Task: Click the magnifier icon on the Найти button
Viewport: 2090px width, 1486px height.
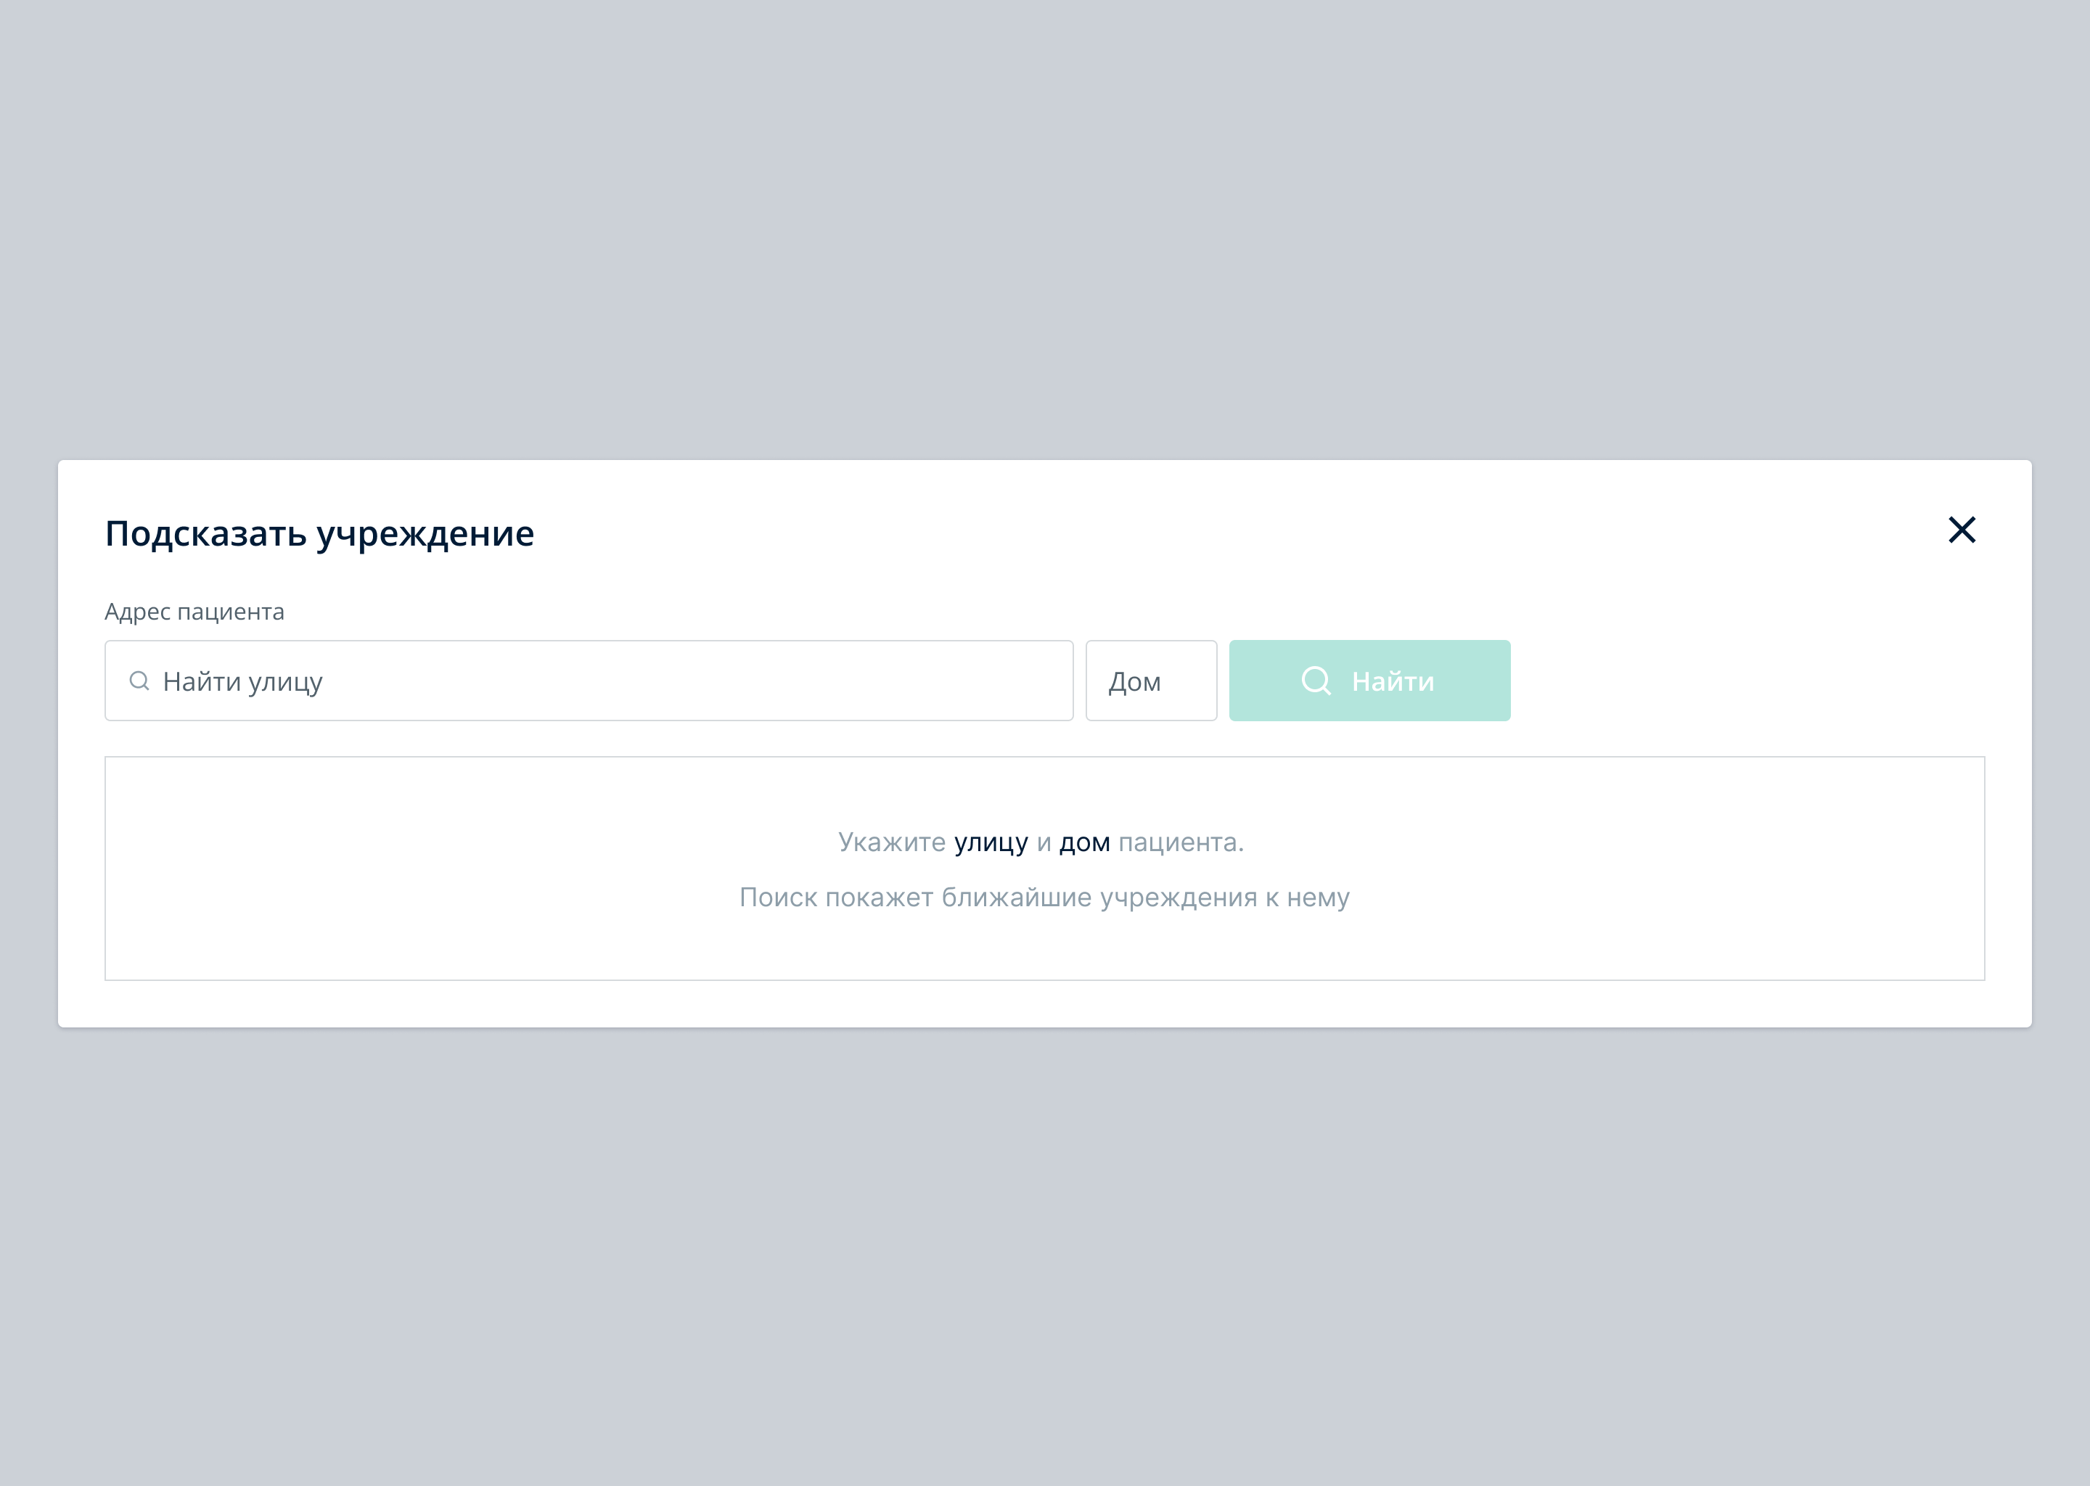Action: 1316,681
